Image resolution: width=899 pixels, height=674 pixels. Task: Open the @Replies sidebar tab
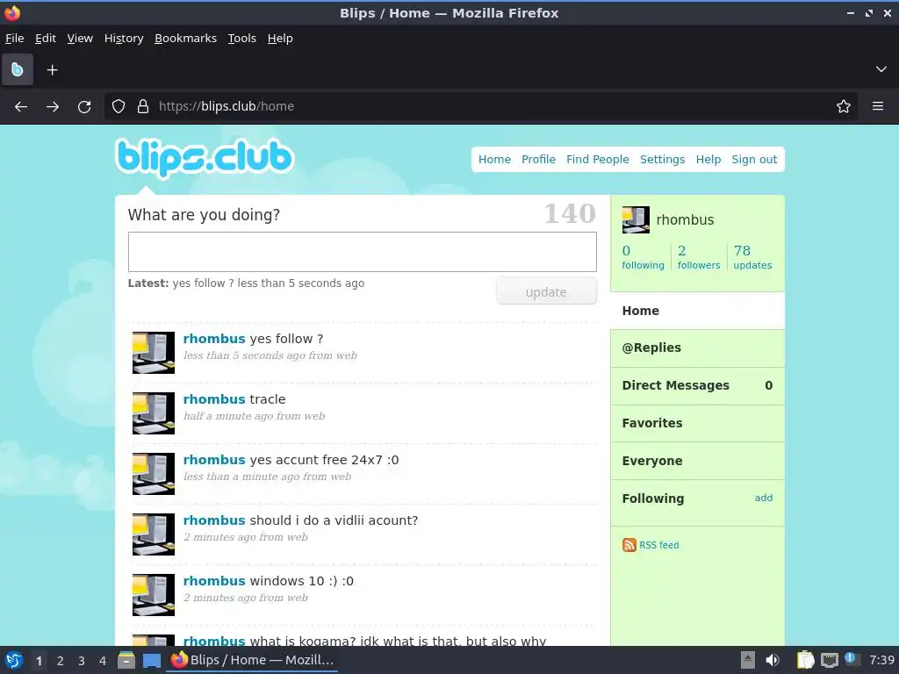pos(698,348)
